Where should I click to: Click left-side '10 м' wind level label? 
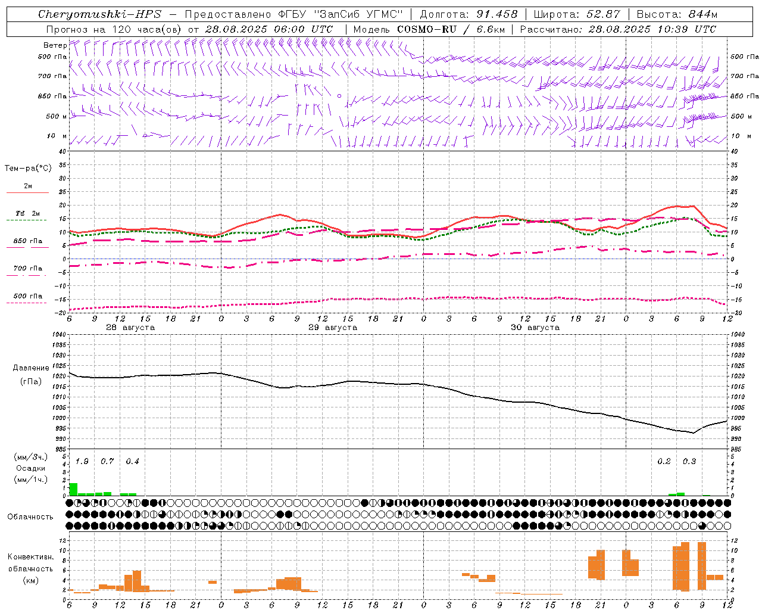[x=57, y=136]
